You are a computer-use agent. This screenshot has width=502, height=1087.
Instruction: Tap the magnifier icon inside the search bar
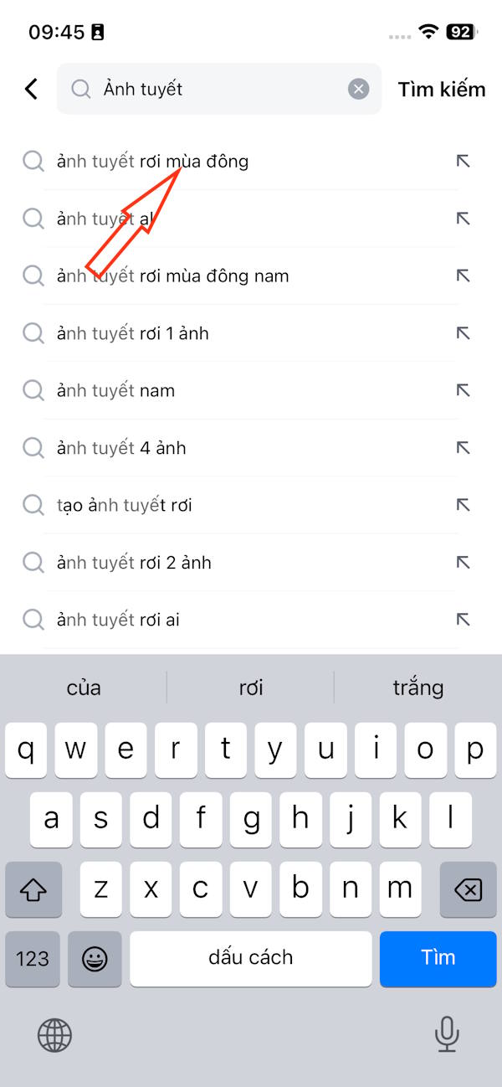[x=81, y=89]
